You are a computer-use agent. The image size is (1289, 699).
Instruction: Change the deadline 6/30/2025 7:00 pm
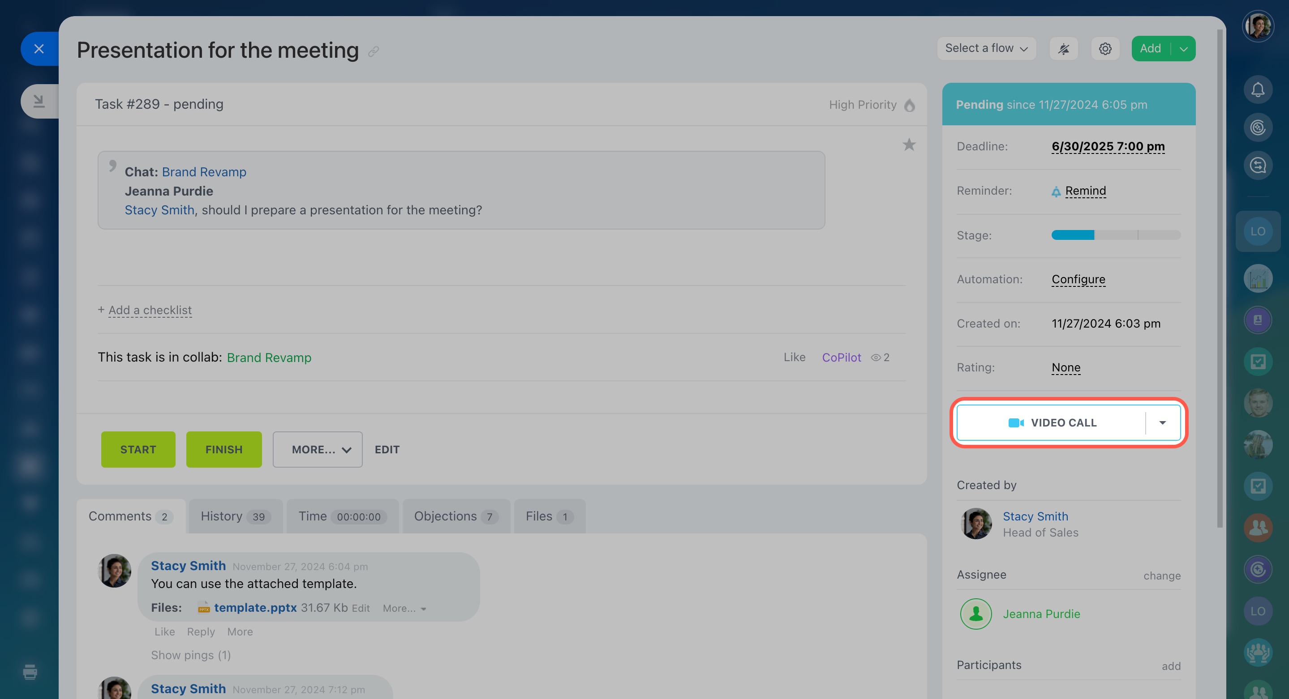[1108, 146]
